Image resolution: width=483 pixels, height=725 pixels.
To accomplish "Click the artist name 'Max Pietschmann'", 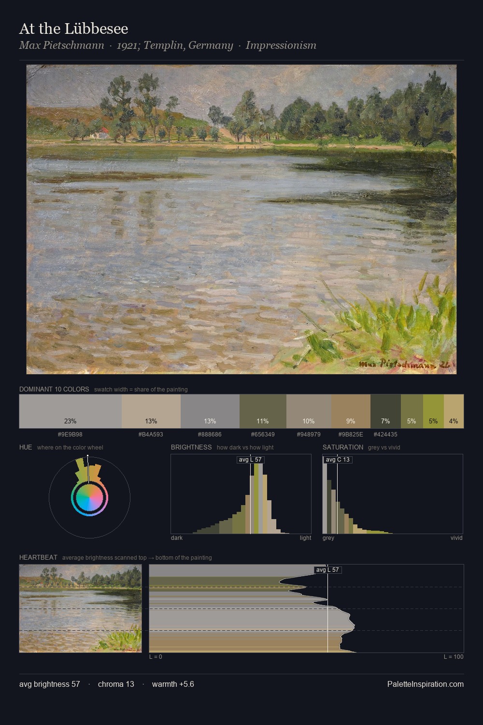I will pyautogui.click(x=62, y=45).
